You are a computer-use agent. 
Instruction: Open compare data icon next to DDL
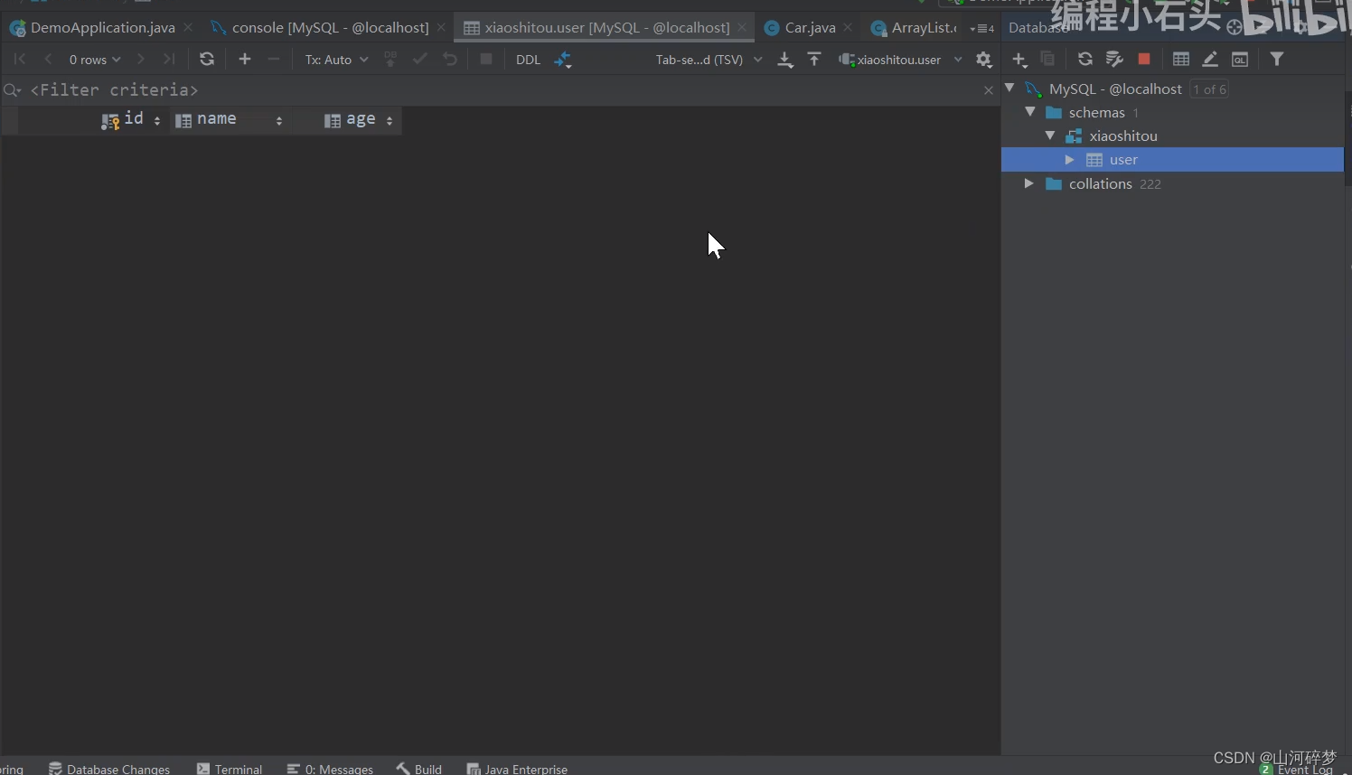[563, 60]
